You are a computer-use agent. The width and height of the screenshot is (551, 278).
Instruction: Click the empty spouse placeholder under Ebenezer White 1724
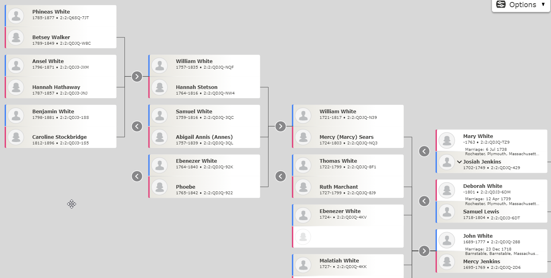[303, 237]
